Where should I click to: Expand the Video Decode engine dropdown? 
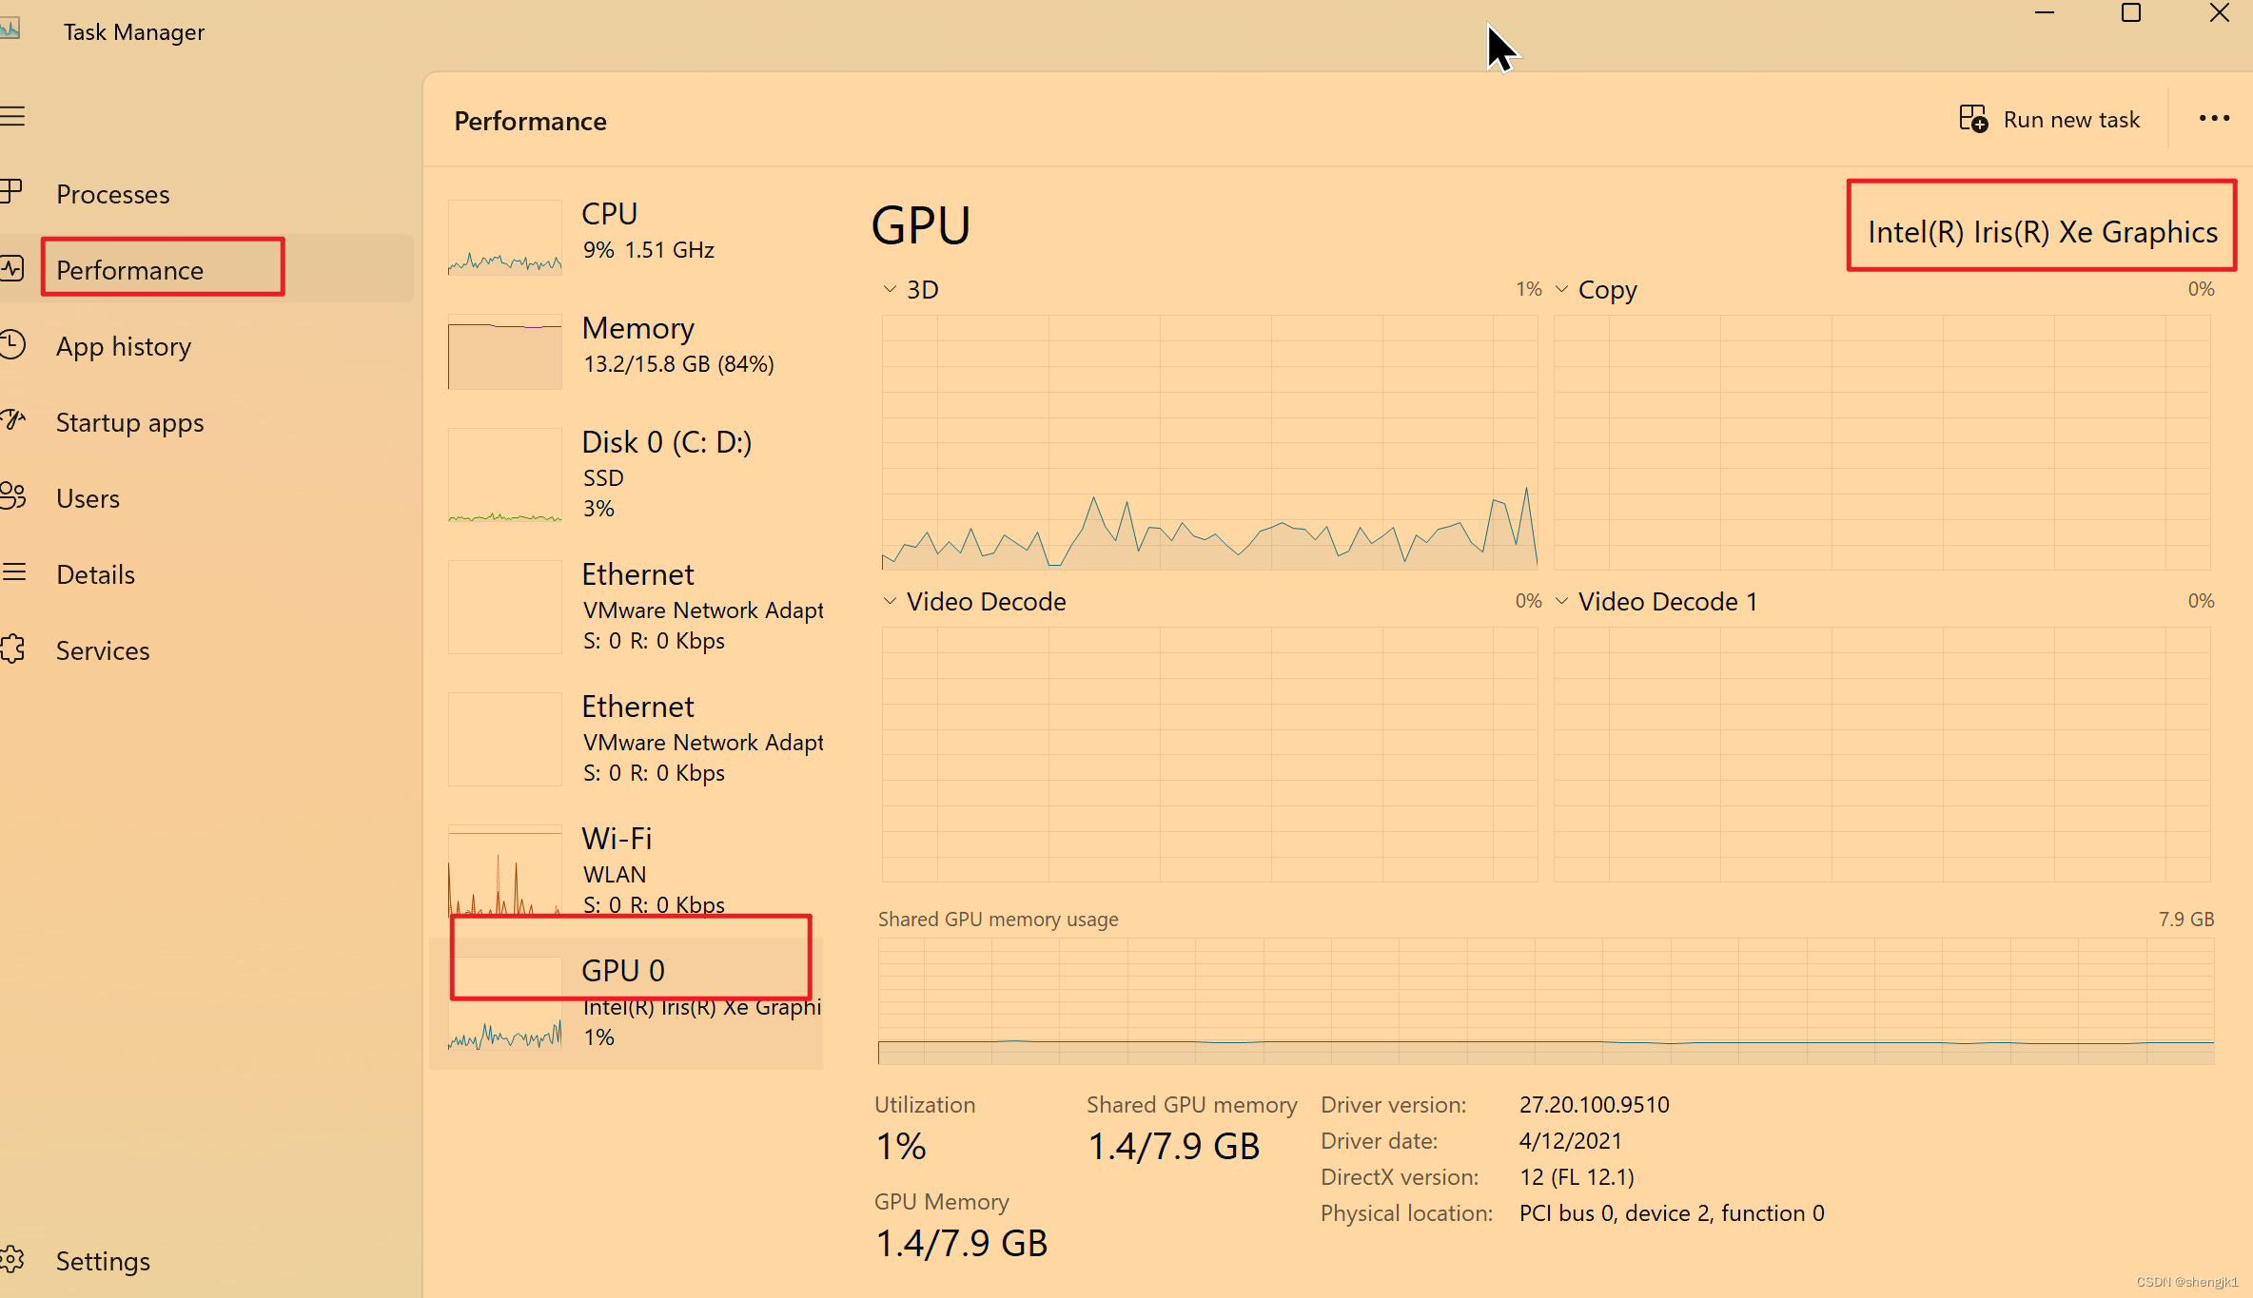[x=890, y=601]
